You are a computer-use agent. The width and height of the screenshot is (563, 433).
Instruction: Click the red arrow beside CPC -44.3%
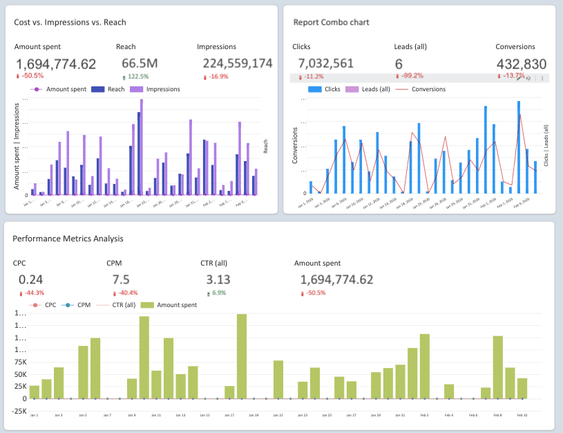point(20,293)
